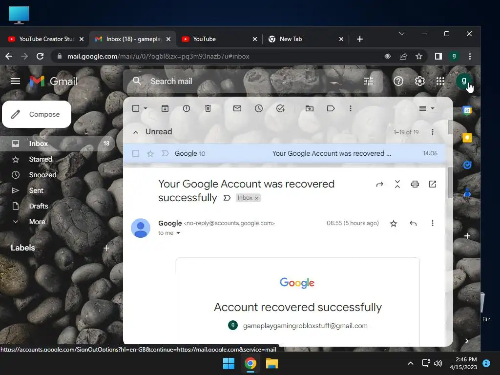Create a new label with plus icon

click(106, 248)
